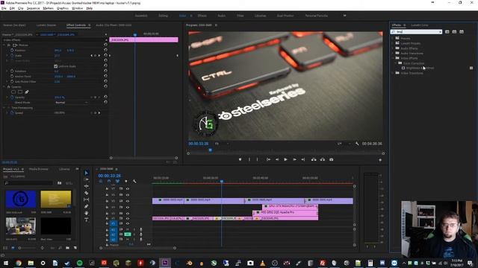The height and width of the screenshot is (268, 478).
Task: Select the Type tool
Action: 87,220
